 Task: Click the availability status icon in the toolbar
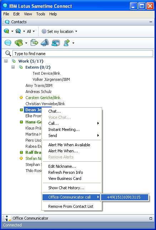coord(6,31)
